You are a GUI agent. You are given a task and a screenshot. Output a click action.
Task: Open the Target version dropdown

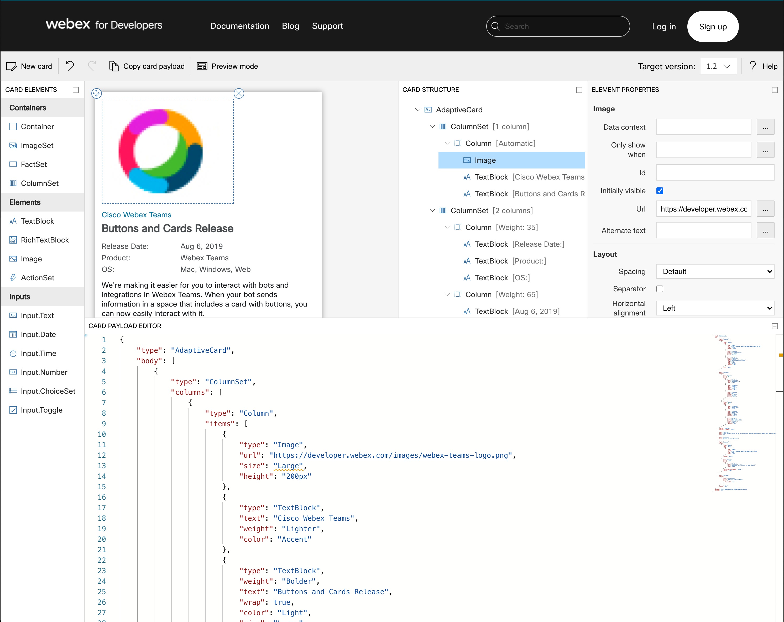pos(718,66)
